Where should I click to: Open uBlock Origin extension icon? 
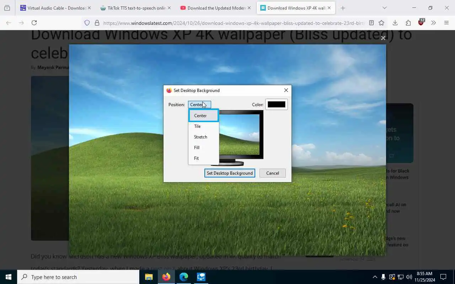421,22
